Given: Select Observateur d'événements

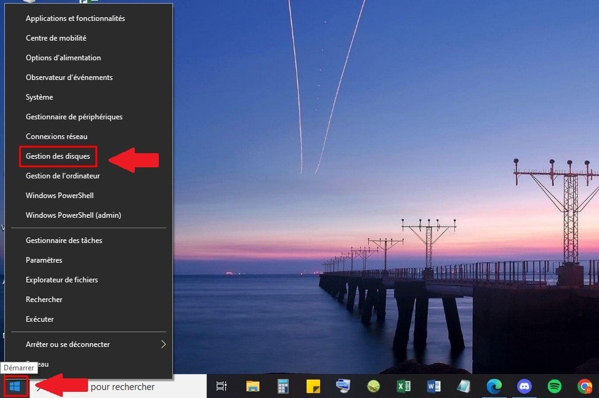Looking at the screenshot, I should 68,77.
